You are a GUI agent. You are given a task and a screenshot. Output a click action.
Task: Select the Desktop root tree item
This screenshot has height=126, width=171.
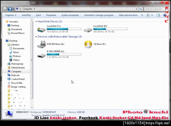tap(13, 41)
